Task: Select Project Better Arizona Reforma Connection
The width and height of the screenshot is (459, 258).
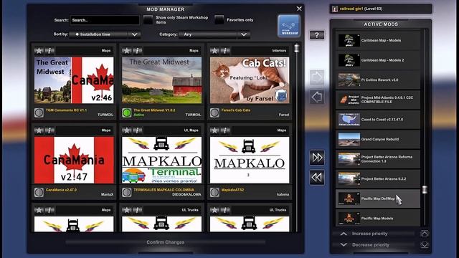Action: (378, 159)
